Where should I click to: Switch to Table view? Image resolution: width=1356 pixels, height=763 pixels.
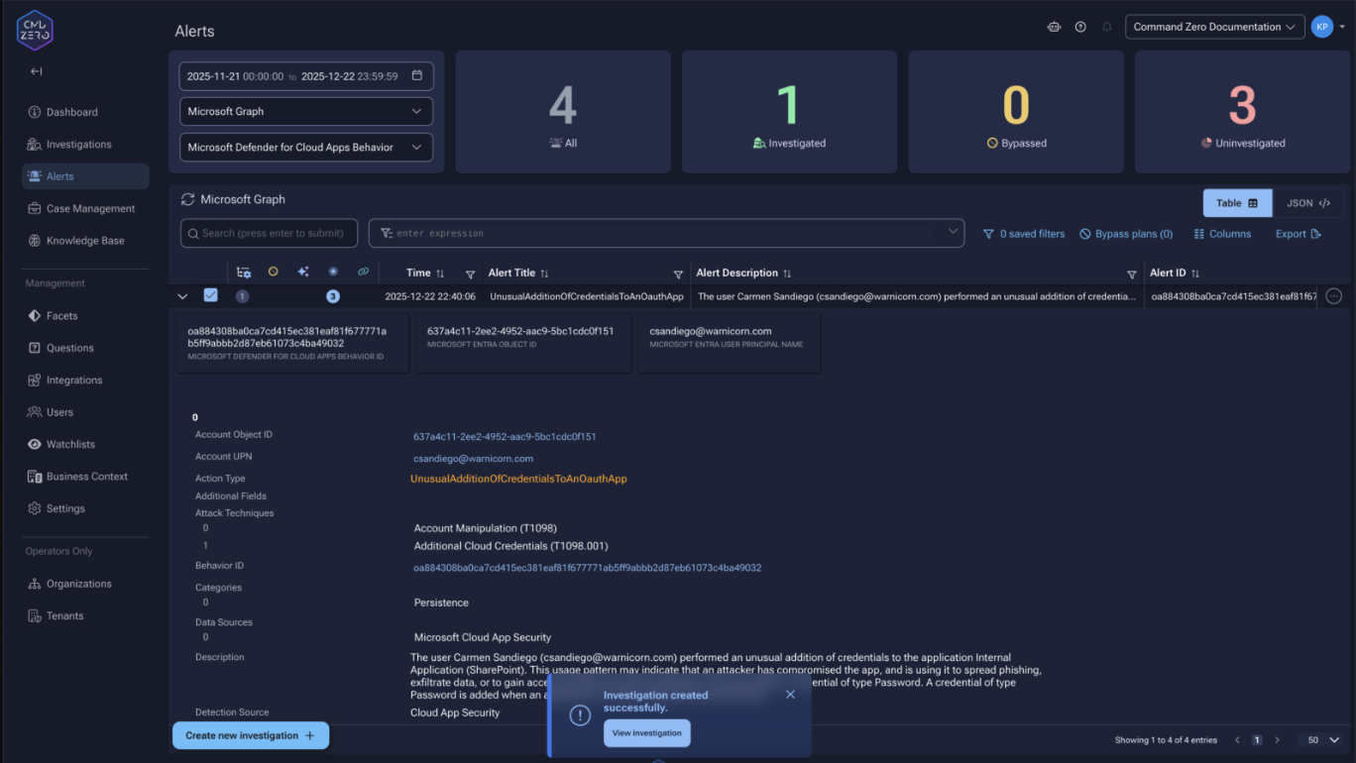point(1237,203)
